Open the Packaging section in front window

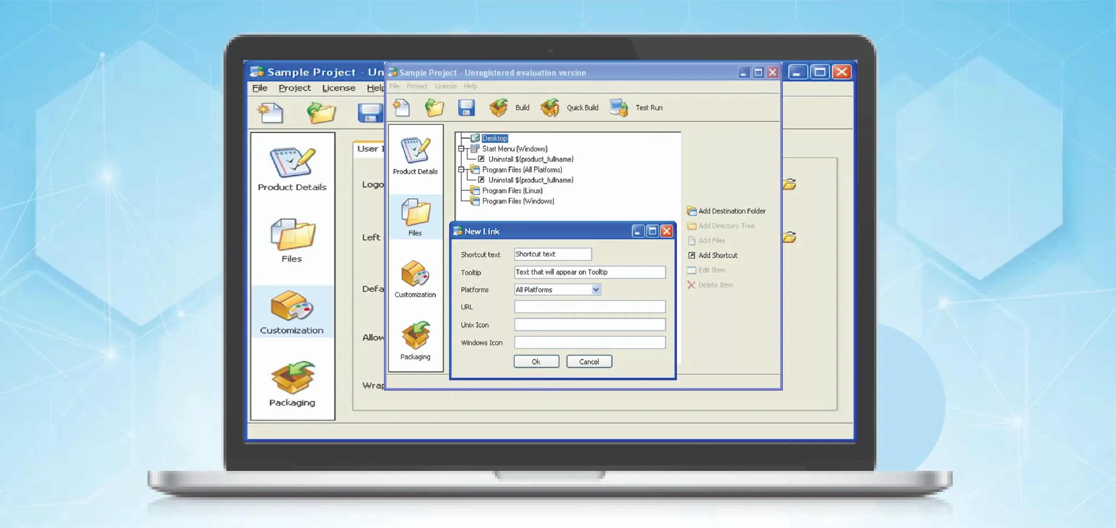(415, 340)
